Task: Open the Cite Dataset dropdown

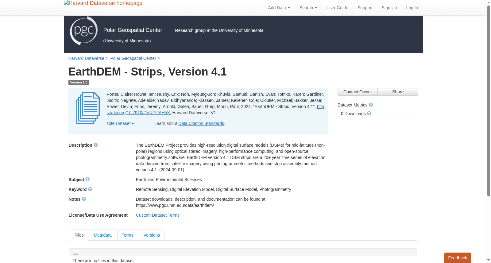Action: [120, 123]
